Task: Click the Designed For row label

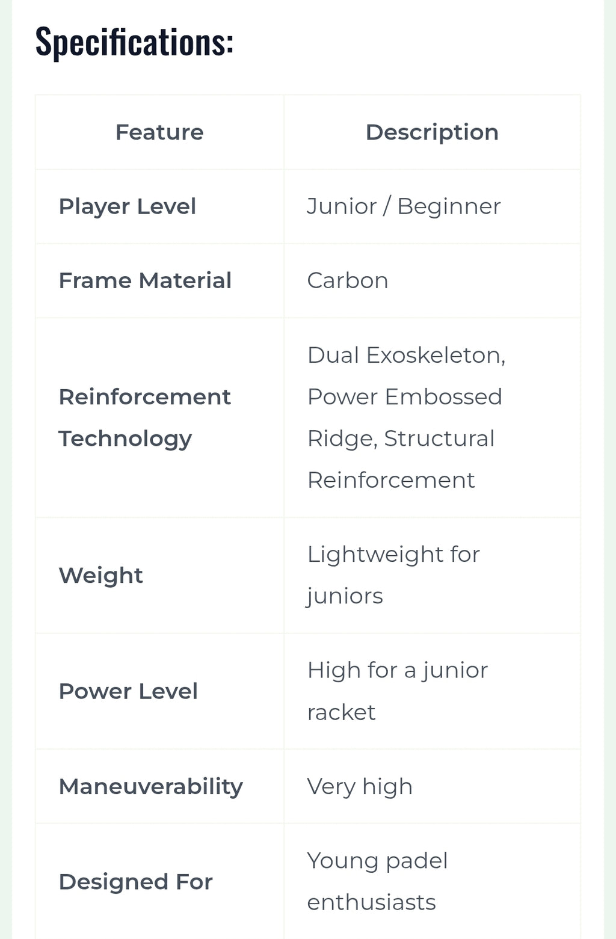Action: [x=135, y=882]
